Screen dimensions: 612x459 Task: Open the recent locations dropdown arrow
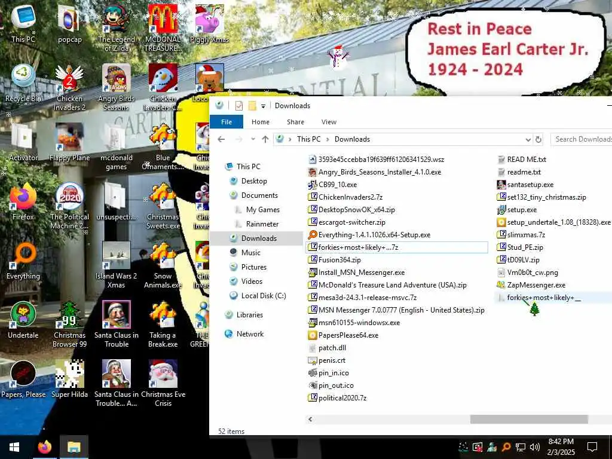tap(253, 139)
